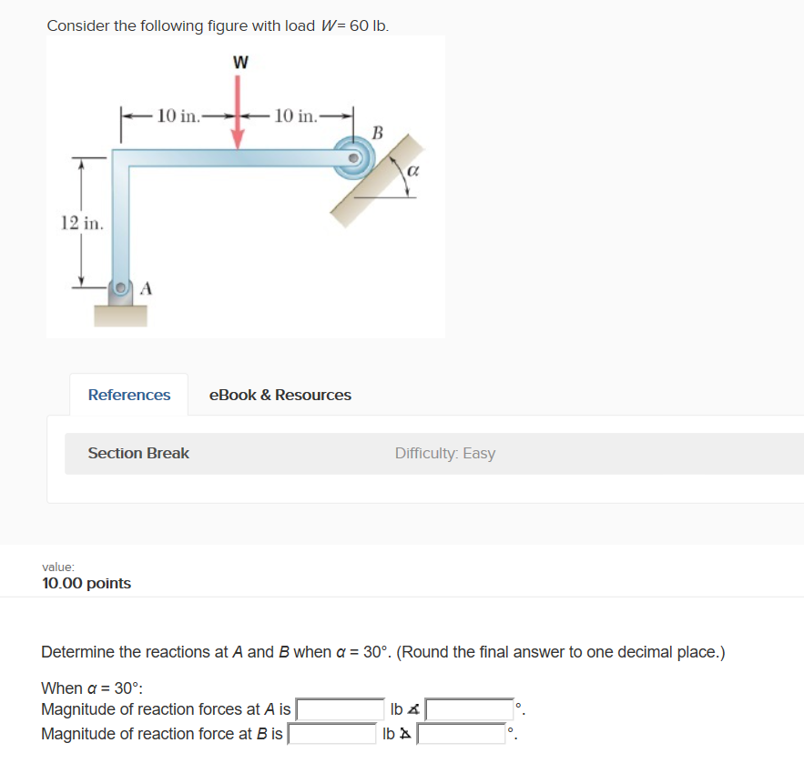Click the pin support icon at point A
This screenshot has height=763, width=804.
(118, 286)
